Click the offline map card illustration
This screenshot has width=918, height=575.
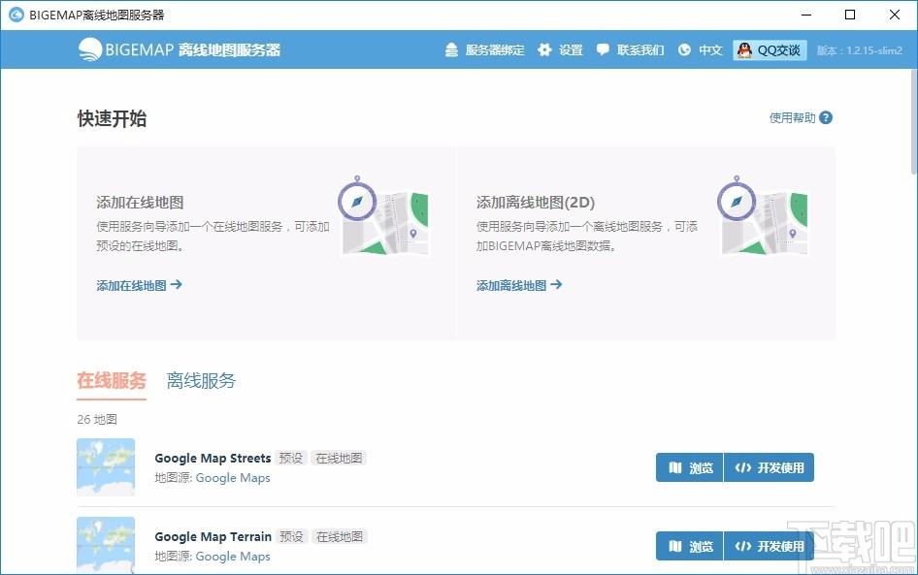tap(764, 216)
